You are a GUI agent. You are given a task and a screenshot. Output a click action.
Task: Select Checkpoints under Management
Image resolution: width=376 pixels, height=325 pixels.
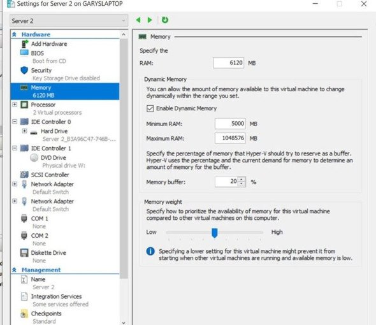(46, 314)
